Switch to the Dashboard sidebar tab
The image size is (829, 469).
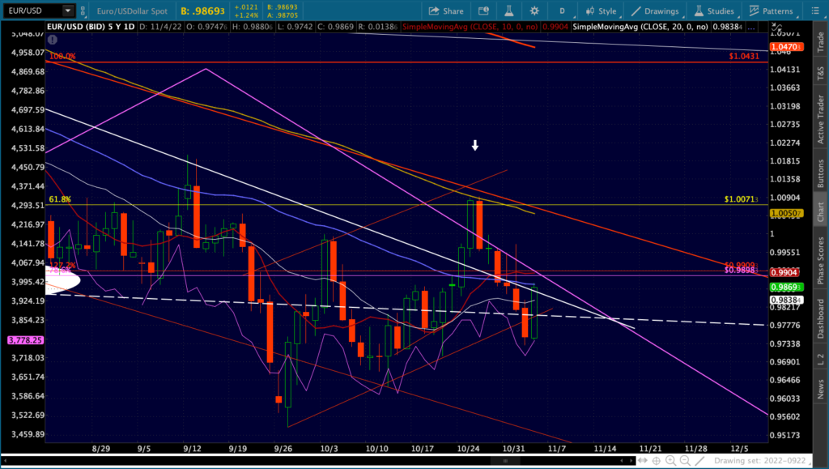[821, 318]
